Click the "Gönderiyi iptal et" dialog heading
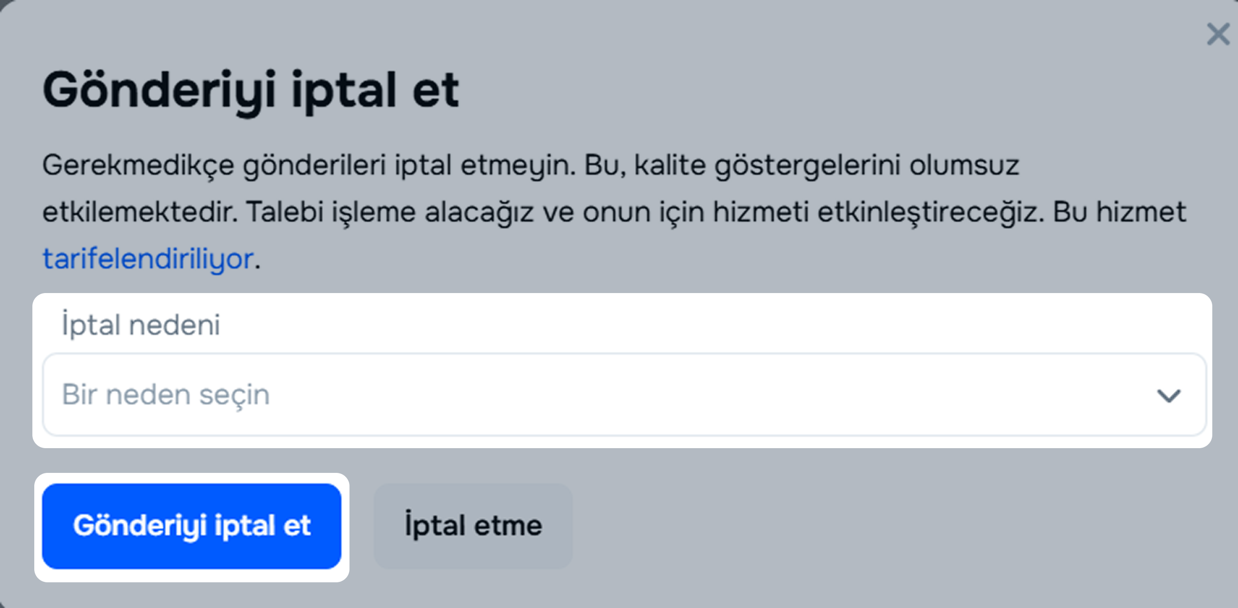Screen dimensions: 1238x608 click(251, 90)
